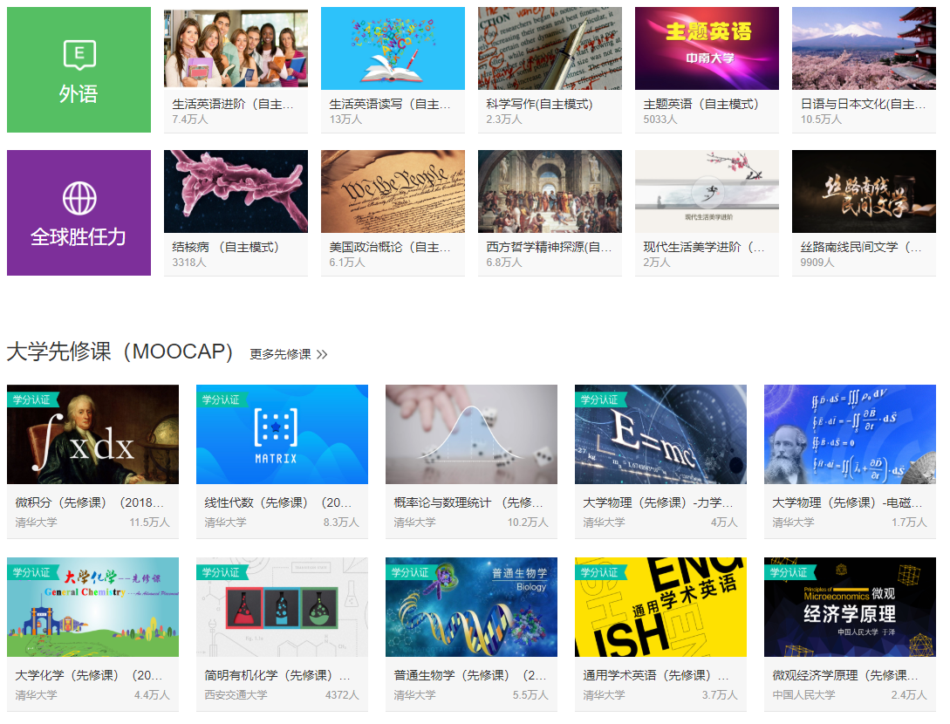Click 学分认证 badge on 大学物理 力学 card
Viewport: 950px width, 724px height.
coord(600,400)
